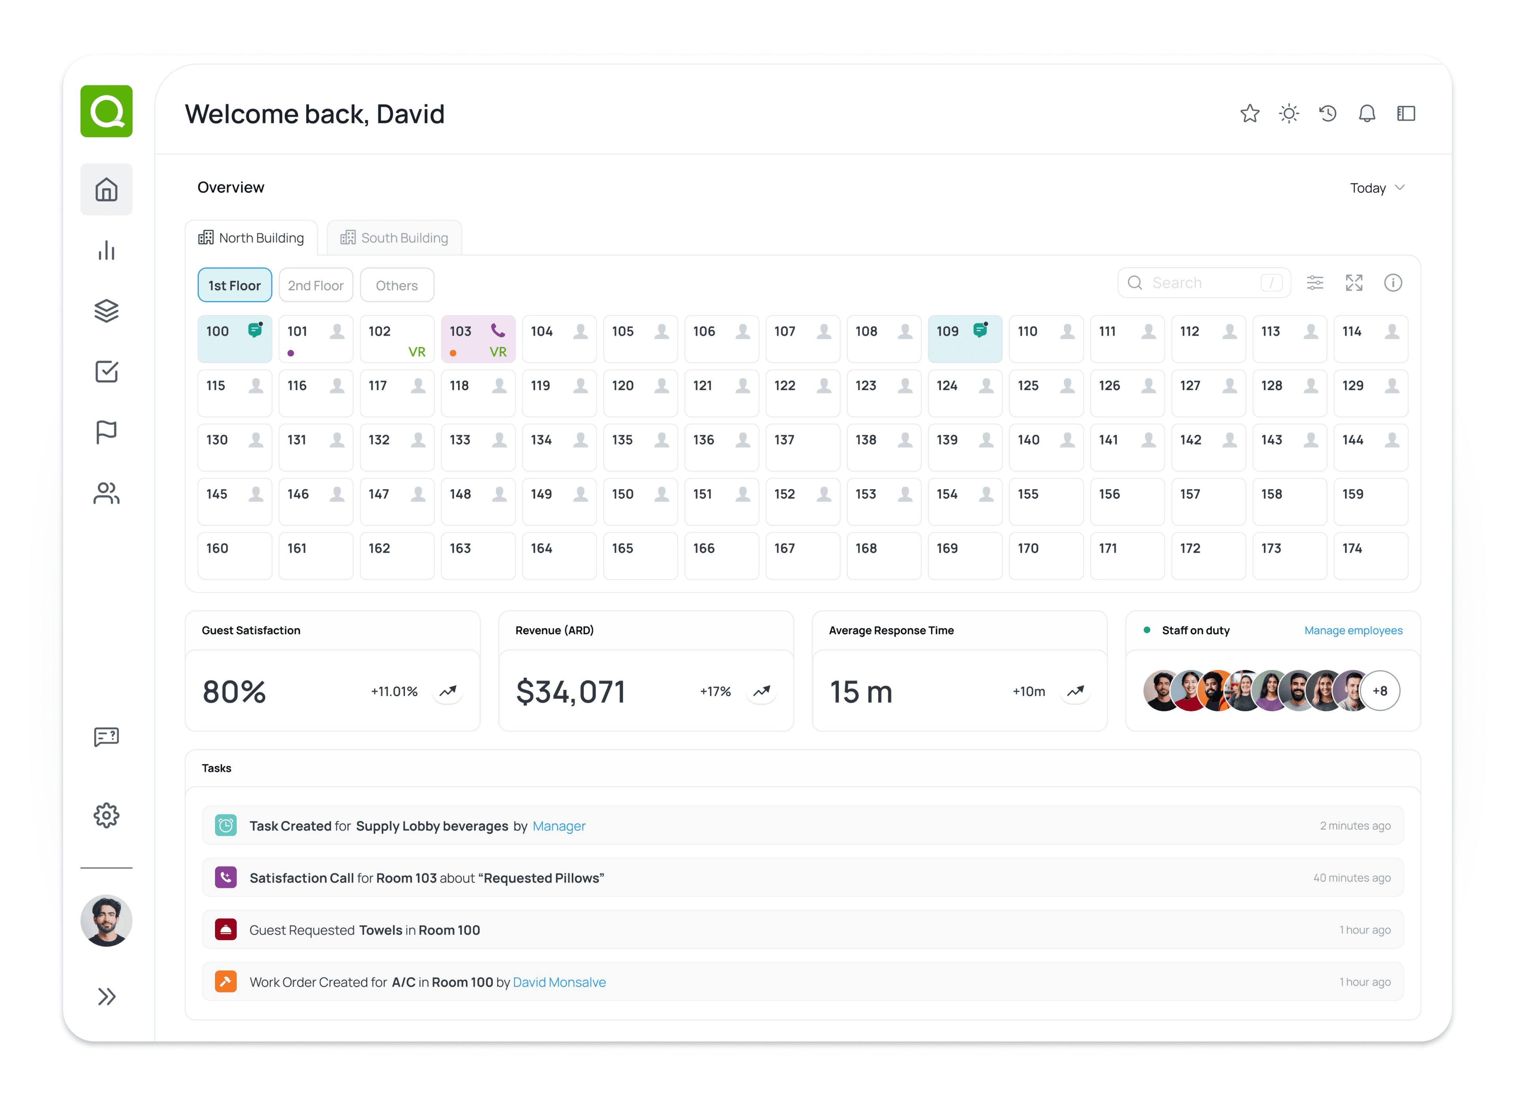The image size is (1515, 1103).
Task: Click the Manage employees link
Action: [x=1353, y=630]
